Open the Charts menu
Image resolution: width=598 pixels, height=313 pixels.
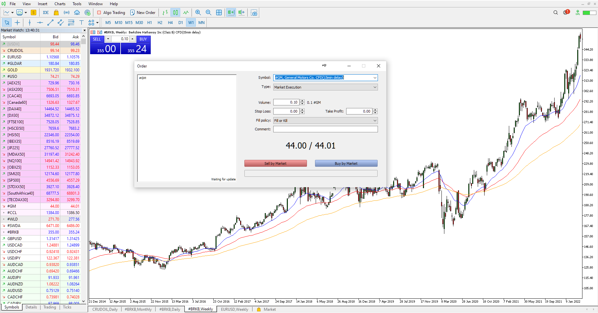(60, 4)
